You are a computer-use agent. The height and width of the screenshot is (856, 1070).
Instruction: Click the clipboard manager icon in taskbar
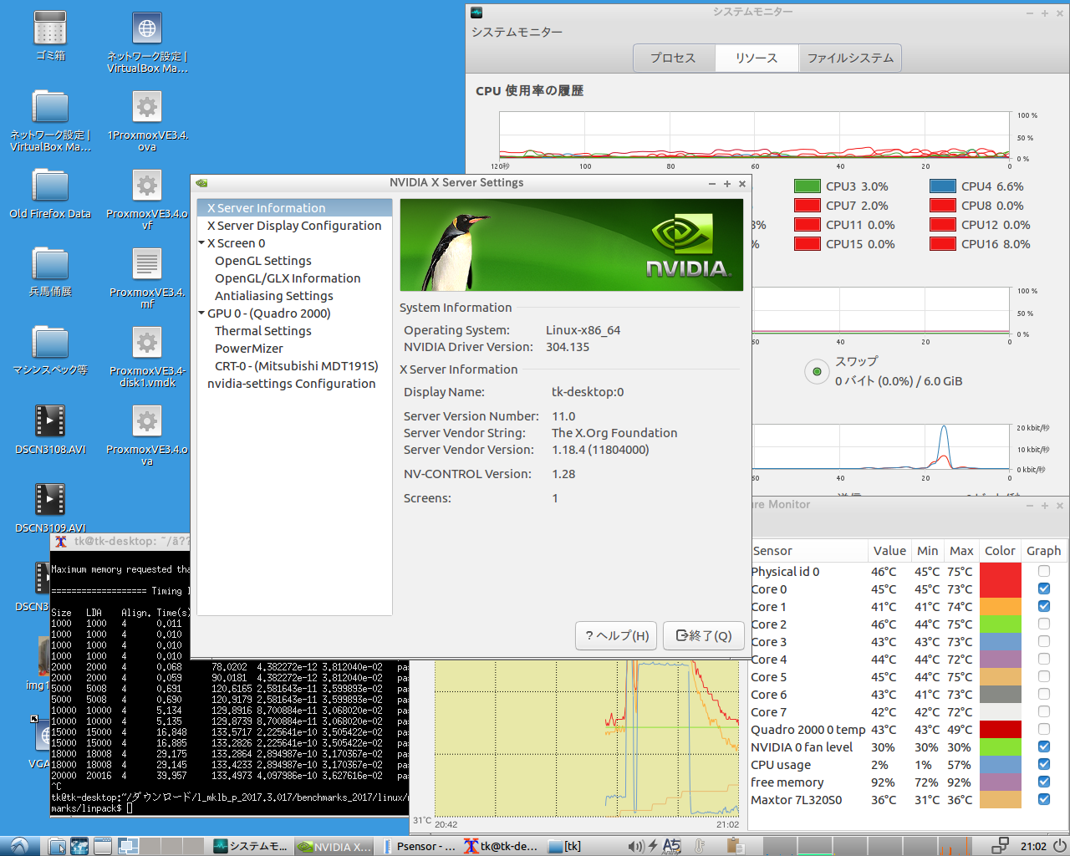(736, 846)
